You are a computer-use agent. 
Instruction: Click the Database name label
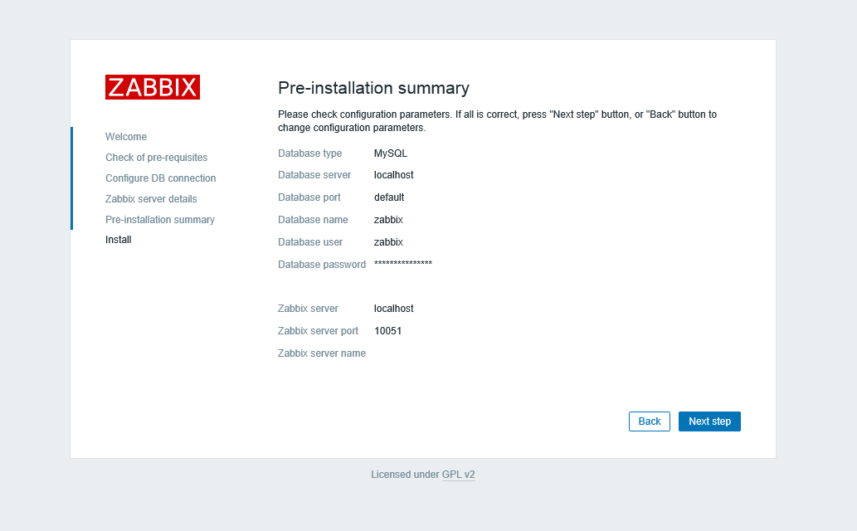pos(313,220)
